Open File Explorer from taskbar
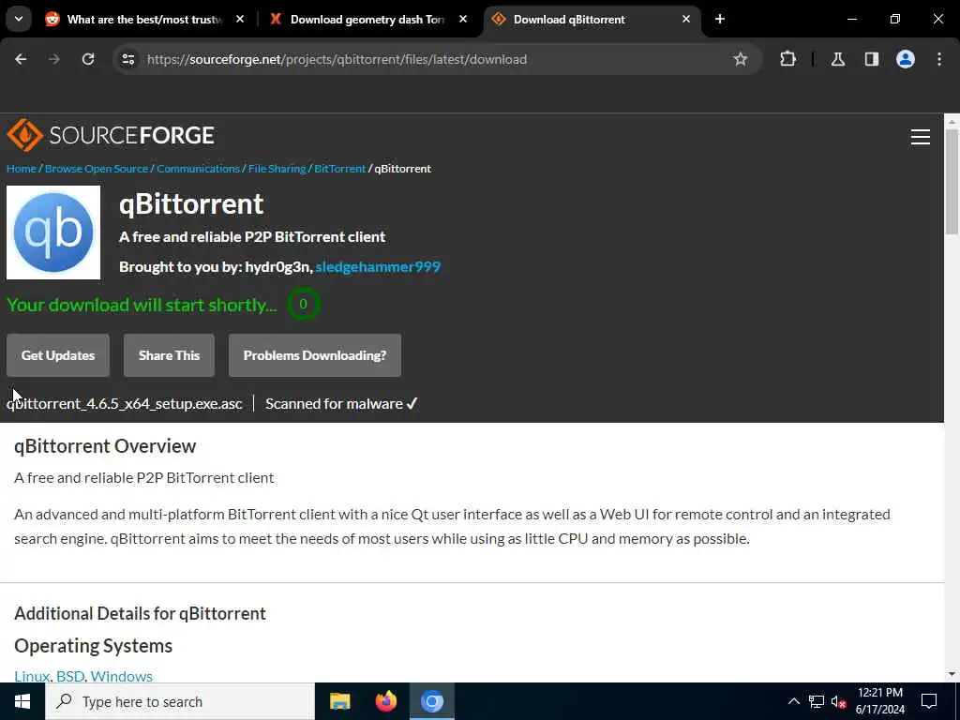This screenshot has width=960, height=720. (x=339, y=701)
